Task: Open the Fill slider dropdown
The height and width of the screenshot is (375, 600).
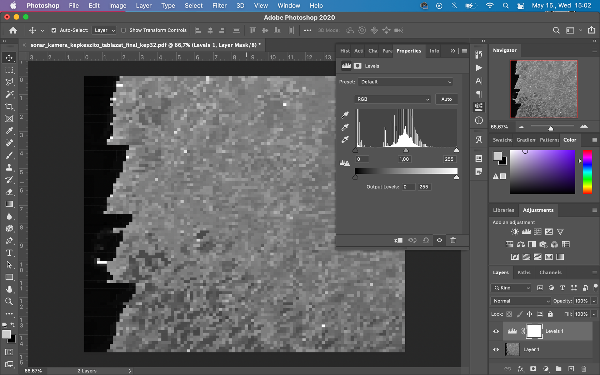Action: 594,314
